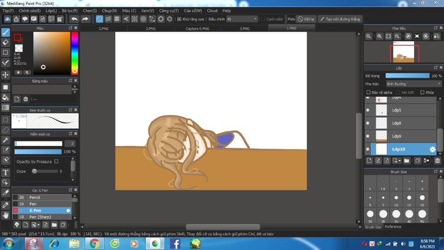Switch to the Capture 0.PNG tab
Screen dimensions: 444x250
[x=197, y=28]
